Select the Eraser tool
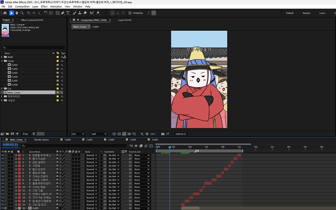 coord(85,13)
